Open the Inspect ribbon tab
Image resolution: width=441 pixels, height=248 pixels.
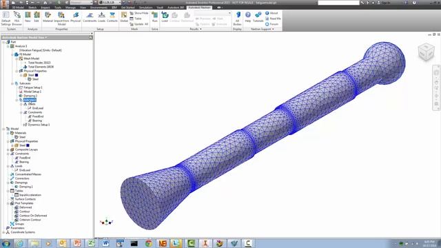45,8
